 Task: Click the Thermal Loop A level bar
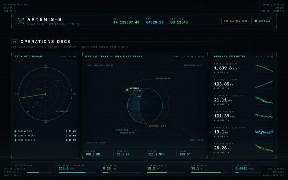166,172
